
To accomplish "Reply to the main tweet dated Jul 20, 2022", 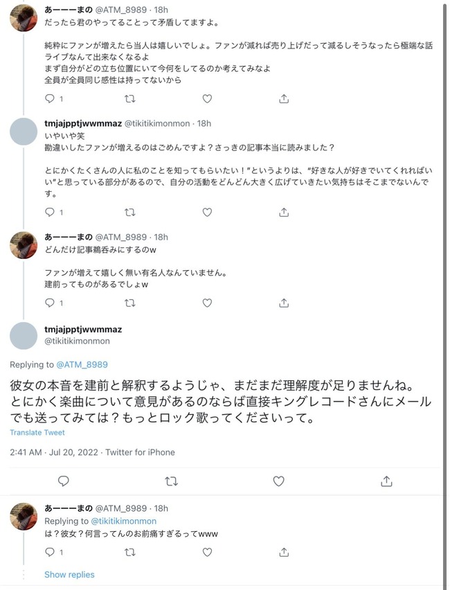I will pyautogui.click(x=64, y=481).
